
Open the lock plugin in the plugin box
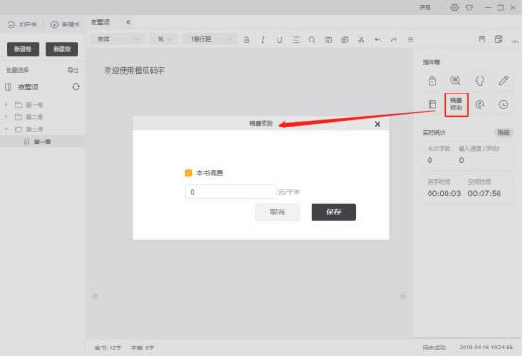[432, 80]
